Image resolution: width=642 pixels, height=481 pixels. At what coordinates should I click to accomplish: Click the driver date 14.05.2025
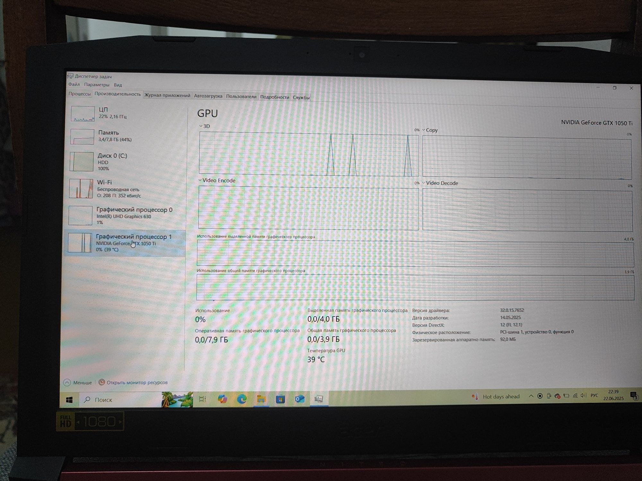510,317
